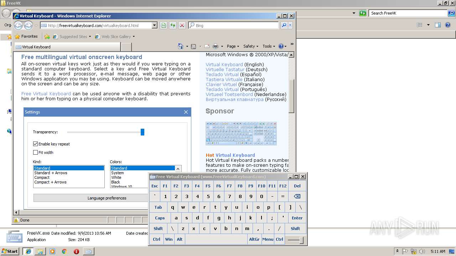
Task: Click the Bing search magnifier button
Action: click(x=284, y=25)
